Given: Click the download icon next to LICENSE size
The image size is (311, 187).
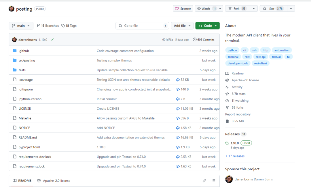Looking at the screenshot, I should (x=178, y=109).
